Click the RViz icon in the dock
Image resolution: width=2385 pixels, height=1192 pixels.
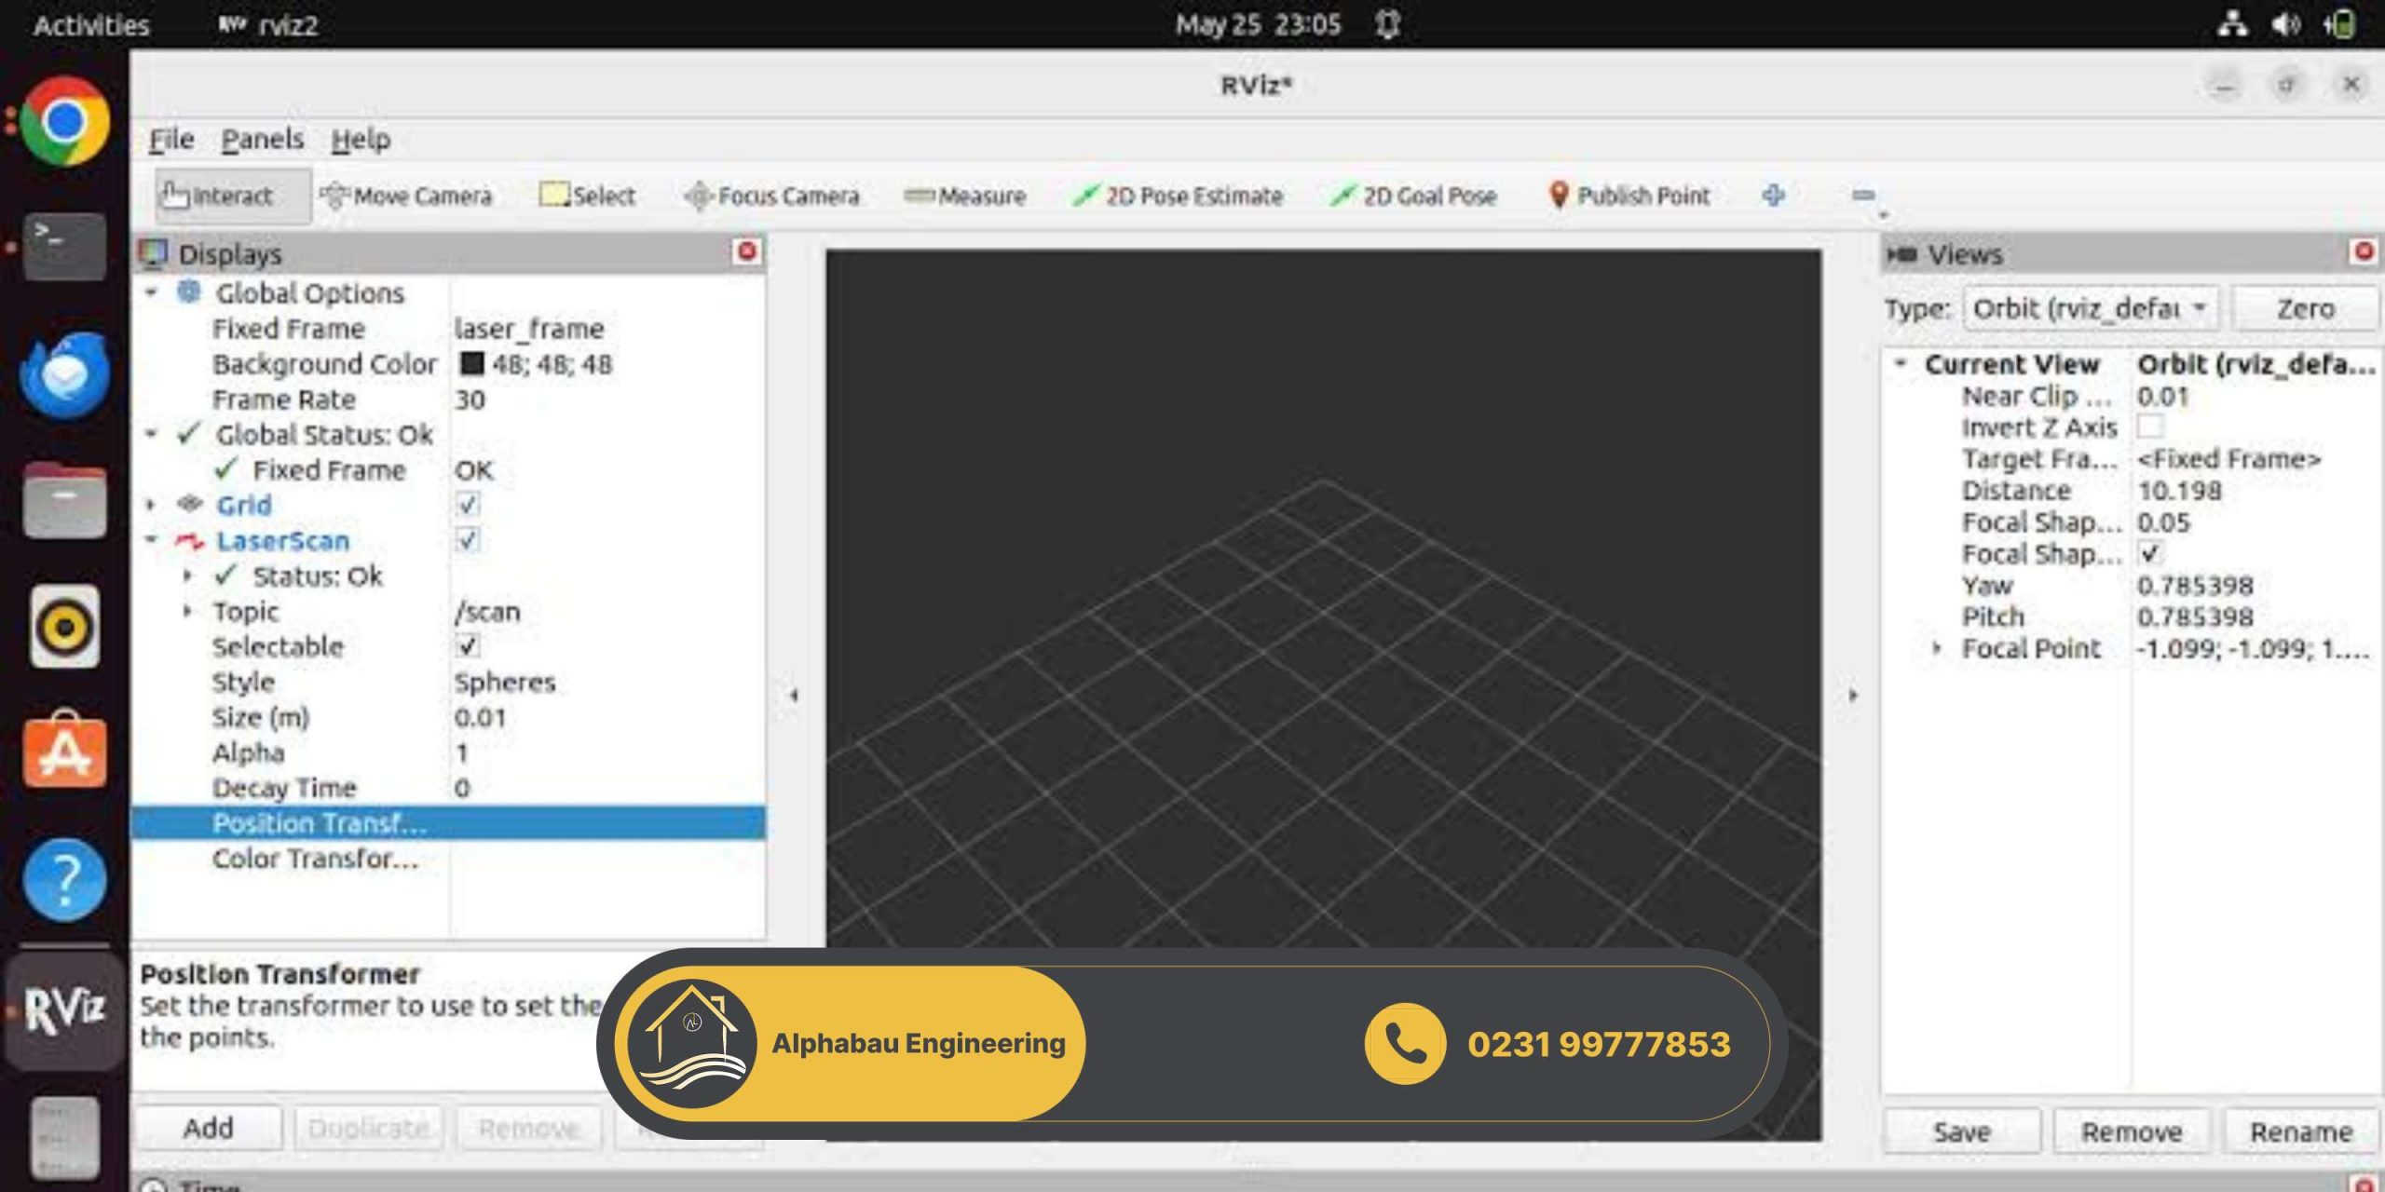pos(64,1010)
